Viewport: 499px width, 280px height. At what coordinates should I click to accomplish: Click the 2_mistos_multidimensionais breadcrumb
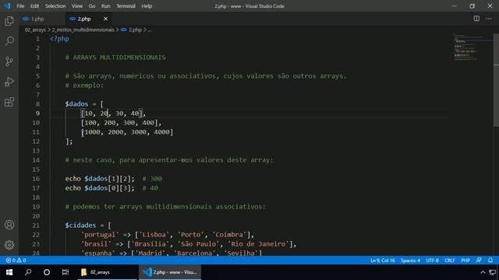[x=83, y=30]
